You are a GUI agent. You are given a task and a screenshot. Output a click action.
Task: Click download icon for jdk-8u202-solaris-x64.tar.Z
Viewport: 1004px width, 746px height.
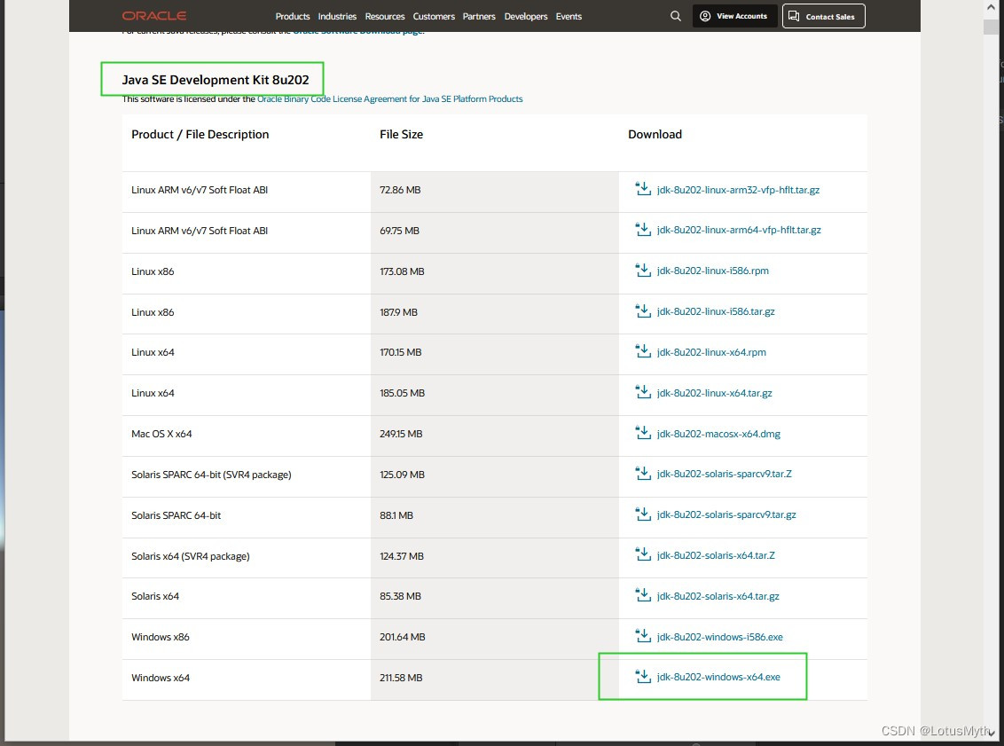pos(643,555)
